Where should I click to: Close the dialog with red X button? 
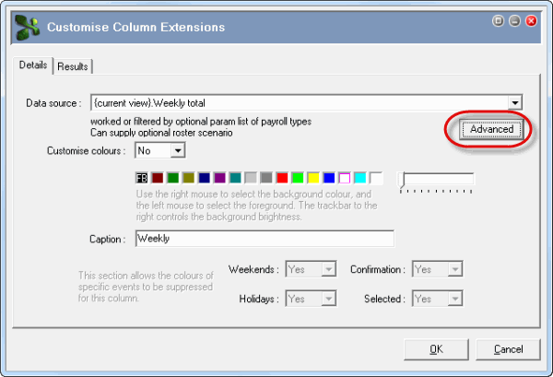(531, 21)
